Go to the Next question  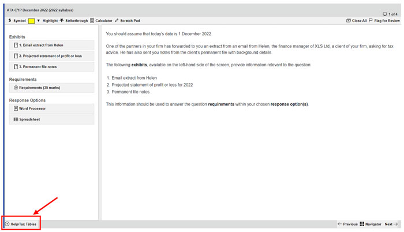click(x=391, y=224)
